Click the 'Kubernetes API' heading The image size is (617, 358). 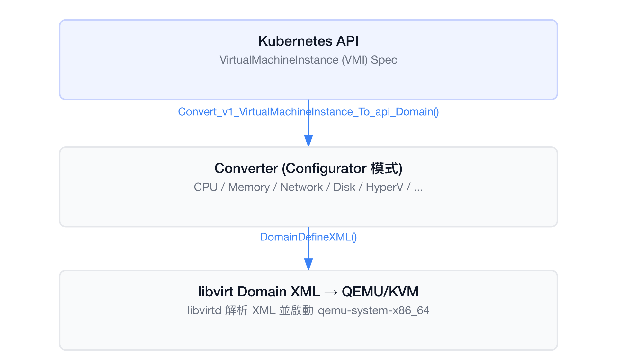pyautogui.click(x=308, y=41)
